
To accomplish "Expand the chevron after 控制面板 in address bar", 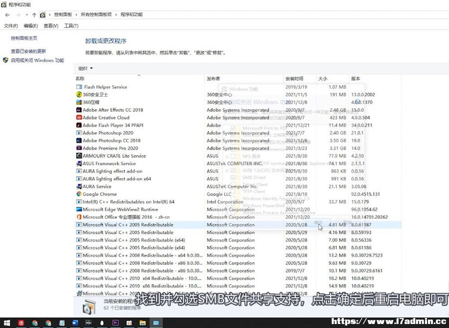I will pos(76,14).
